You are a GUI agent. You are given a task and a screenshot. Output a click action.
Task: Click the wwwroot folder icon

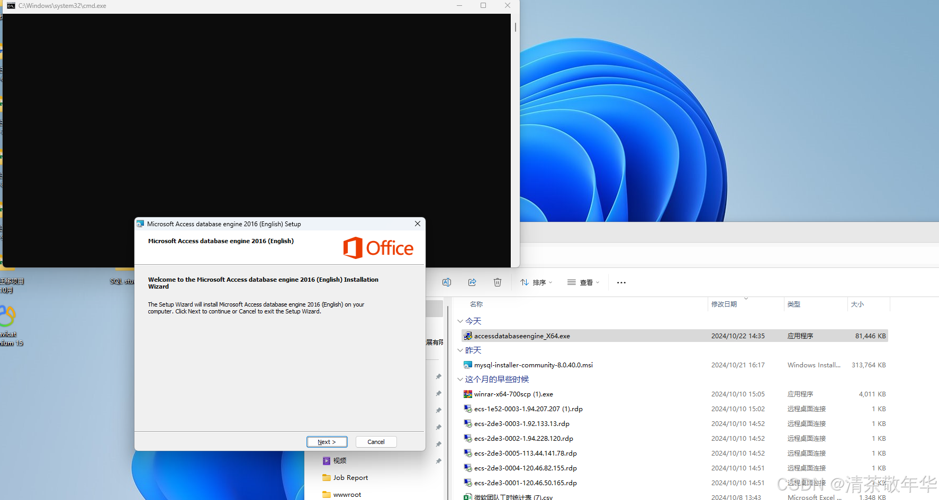click(x=327, y=495)
